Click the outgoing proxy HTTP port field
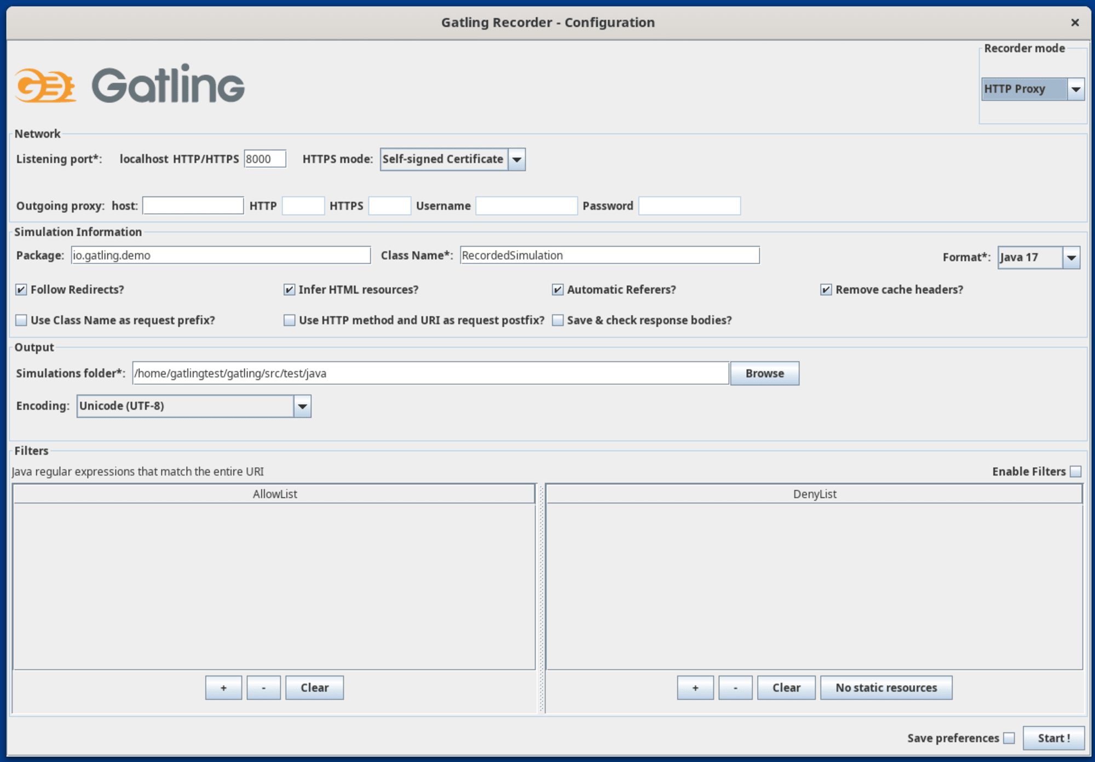1095x762 pixels. click(x=303, y=206)
